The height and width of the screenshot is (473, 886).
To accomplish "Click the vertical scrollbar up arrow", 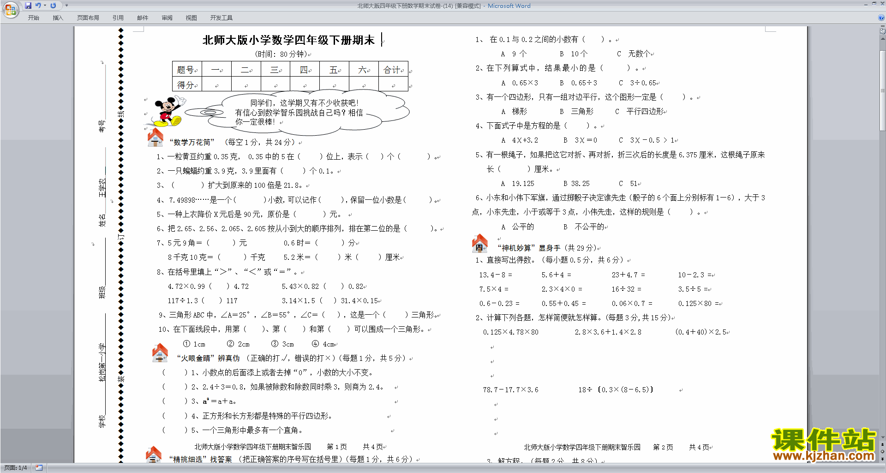I will point(883,38).
